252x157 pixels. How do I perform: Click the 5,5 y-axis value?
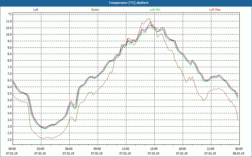point(10,94)
